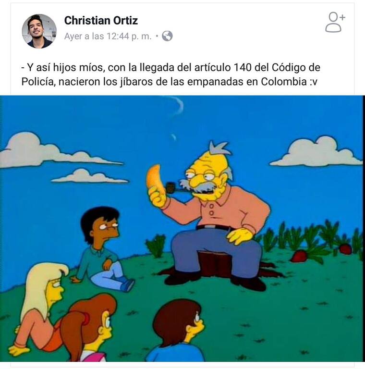The image size is (365, 369).
Task: Click the grandpa's hand resting on his knee
Action: [x=240, y=234]
